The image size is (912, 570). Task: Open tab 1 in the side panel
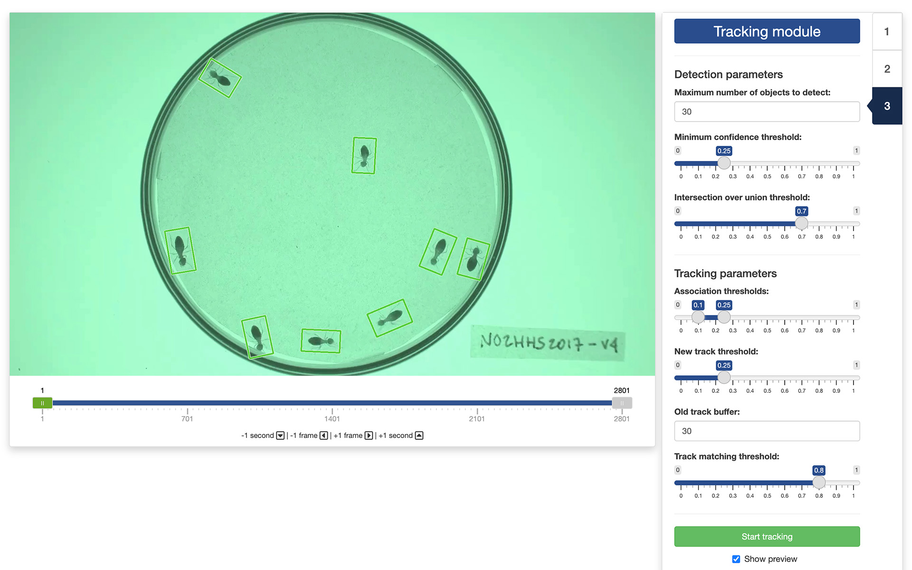click(887, 31)
